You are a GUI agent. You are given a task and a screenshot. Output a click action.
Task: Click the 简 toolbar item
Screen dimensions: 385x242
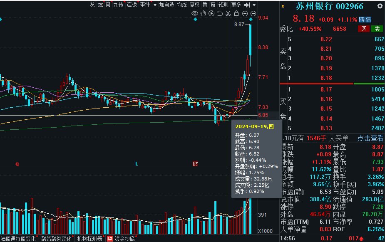(108, 5)
